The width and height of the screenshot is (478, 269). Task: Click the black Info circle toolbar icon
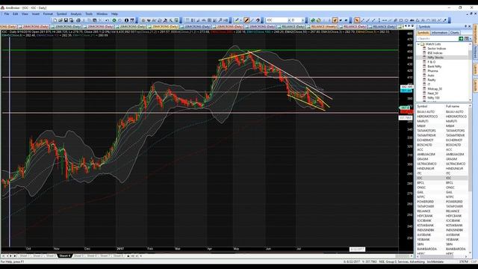tap(126, 20)
